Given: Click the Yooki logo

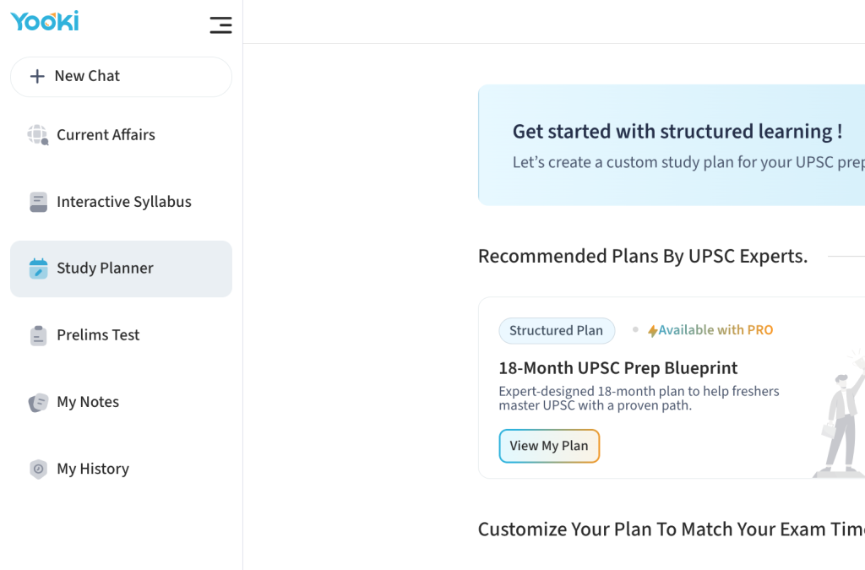Looking at the screenshot, I should click(x=44, y=22).
